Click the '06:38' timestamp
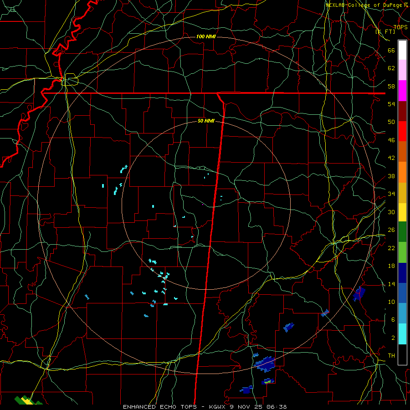 (277, 407)
